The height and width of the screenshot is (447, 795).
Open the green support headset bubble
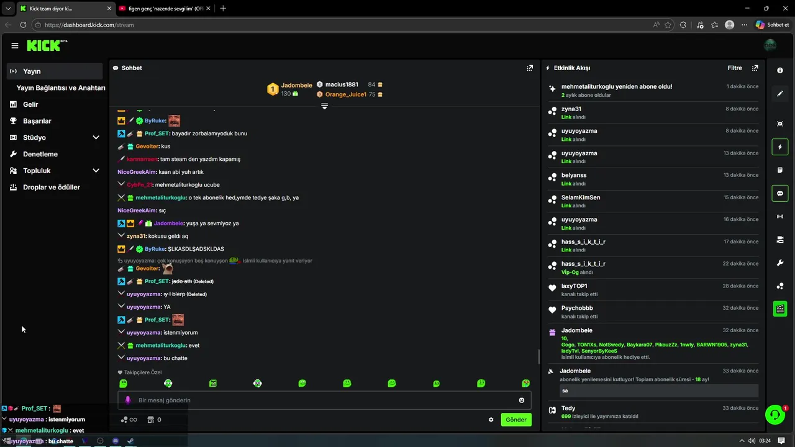775,414
